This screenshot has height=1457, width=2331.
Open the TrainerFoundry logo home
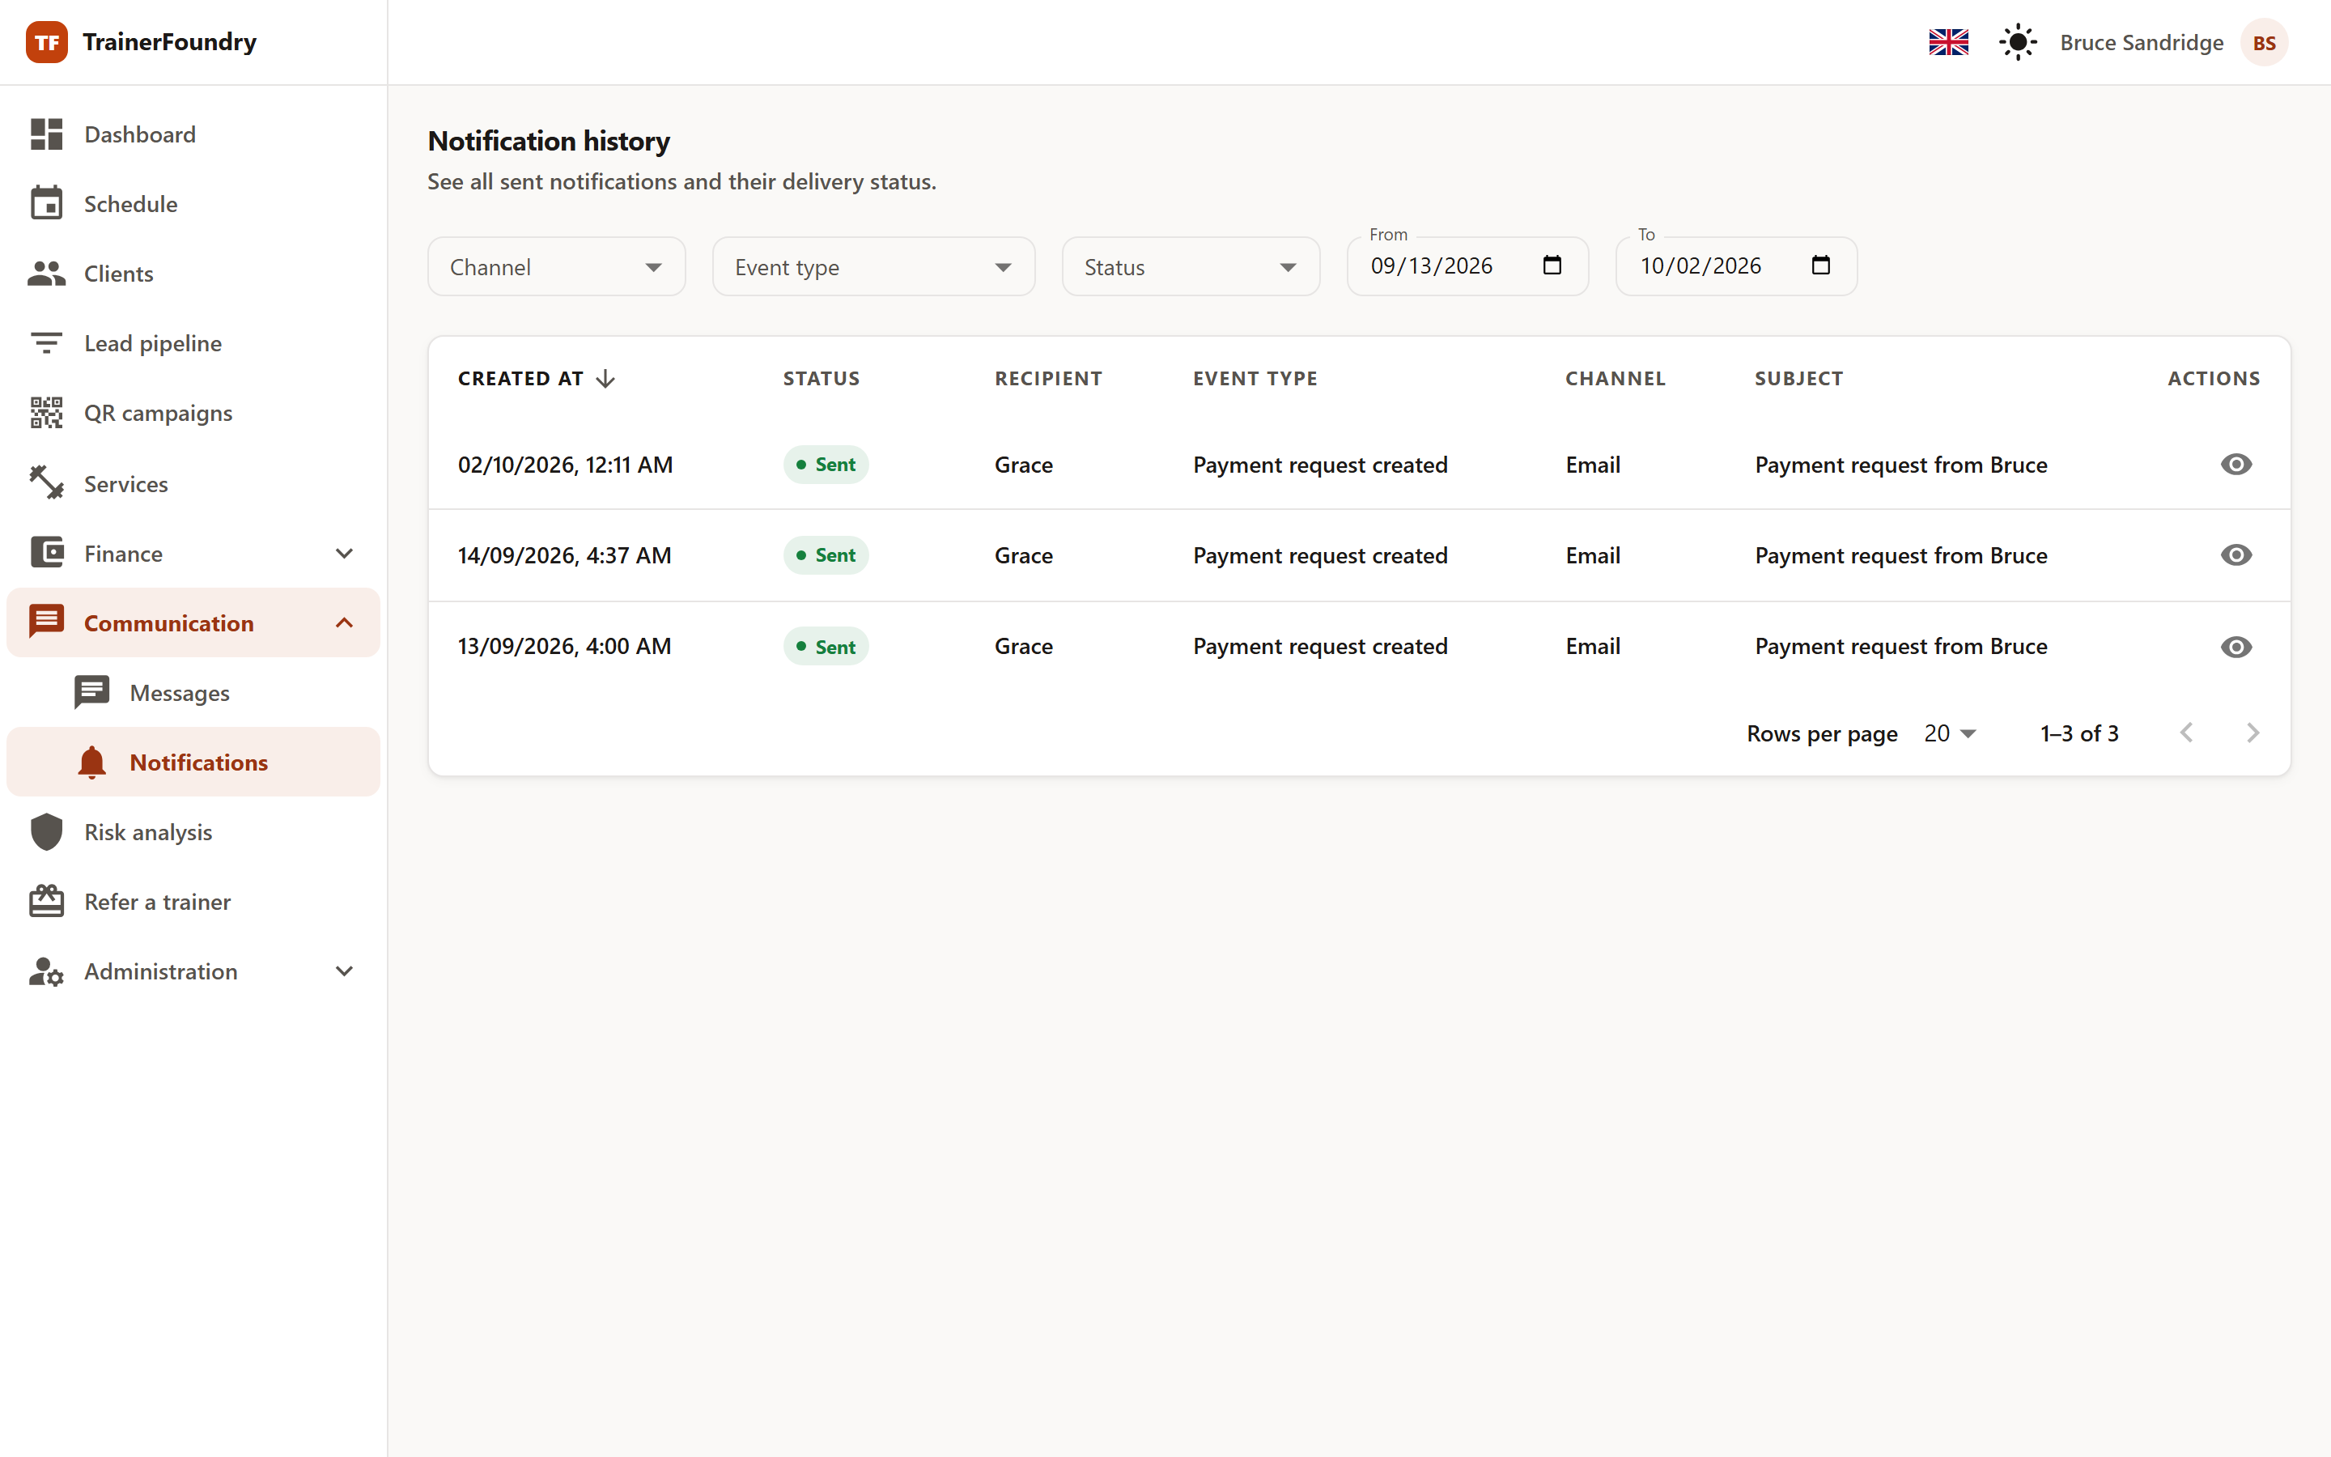click(142, 42)
